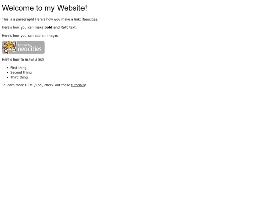The height and width of the screenshot is (206, 275).
Task: Click the paintbrush in the badge mascot
Action: (x=15, y=47)
